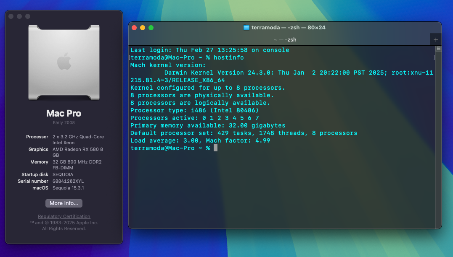Viewport: 453px width, 257px height.
Task: Click the middle gray button of About window
Action: (19, 16)
